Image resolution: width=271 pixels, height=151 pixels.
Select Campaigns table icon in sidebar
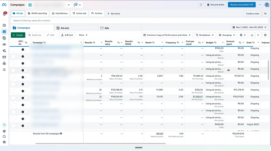click(4, 32)
